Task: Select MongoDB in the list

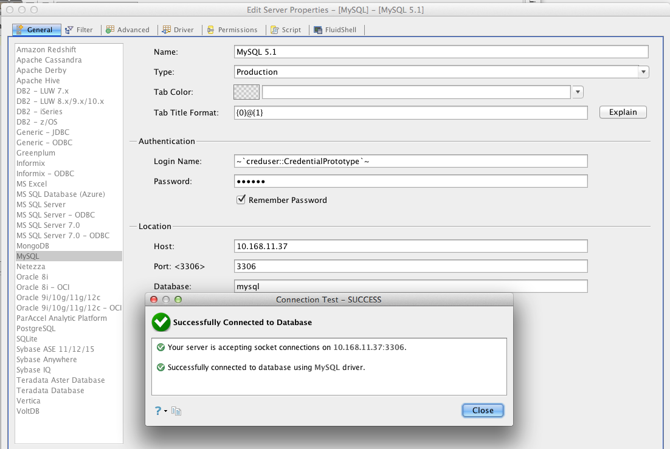Action: [x=32, y=245]
